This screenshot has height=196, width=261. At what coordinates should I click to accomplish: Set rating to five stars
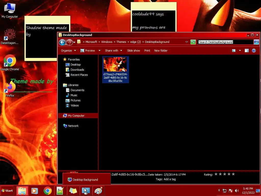click(233, 174)
